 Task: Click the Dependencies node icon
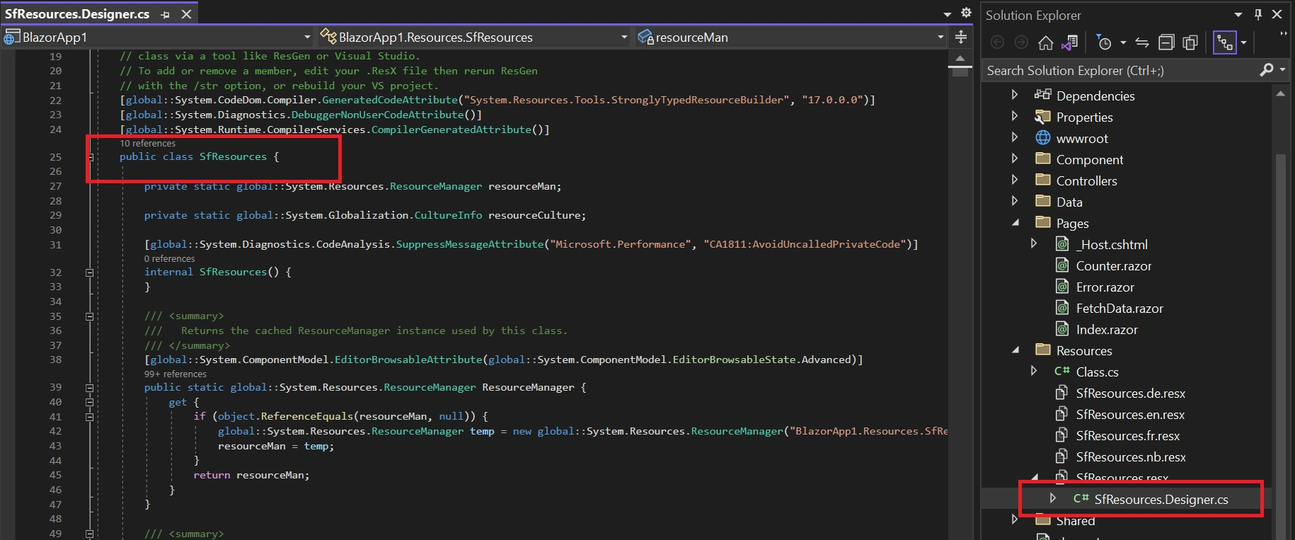coord(1042,95)
